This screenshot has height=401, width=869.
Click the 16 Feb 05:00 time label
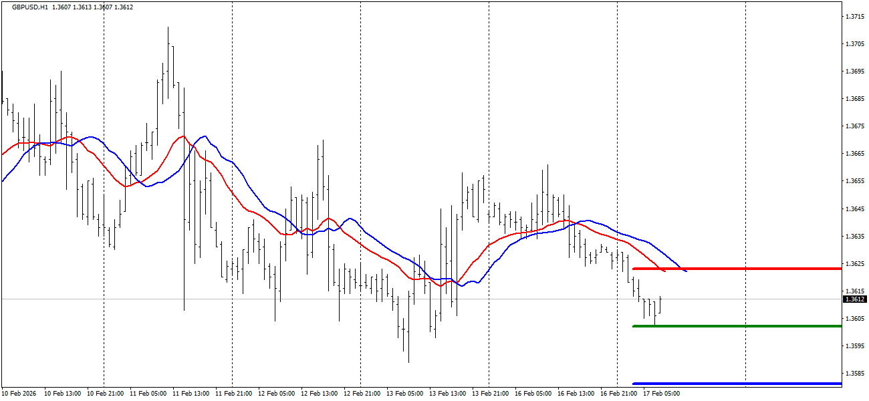click(x=533, y=394)
